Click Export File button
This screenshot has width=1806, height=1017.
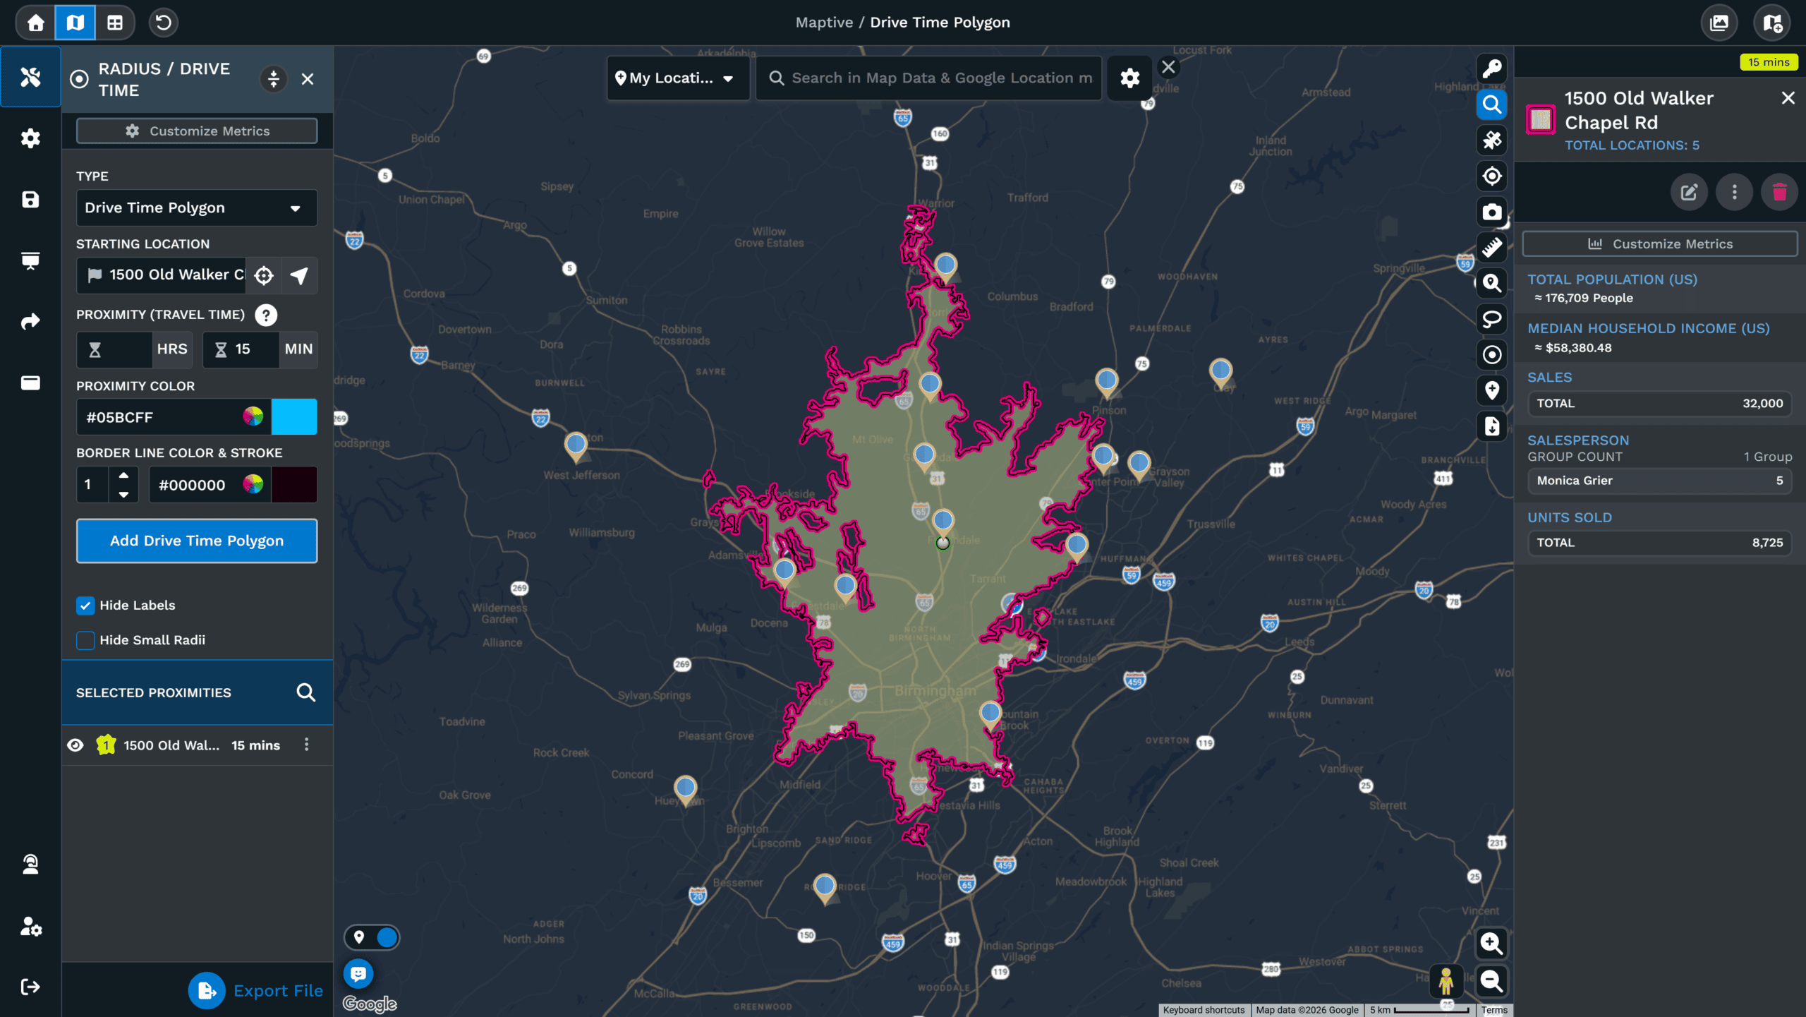pyautogui.click(x=256, y=991)
